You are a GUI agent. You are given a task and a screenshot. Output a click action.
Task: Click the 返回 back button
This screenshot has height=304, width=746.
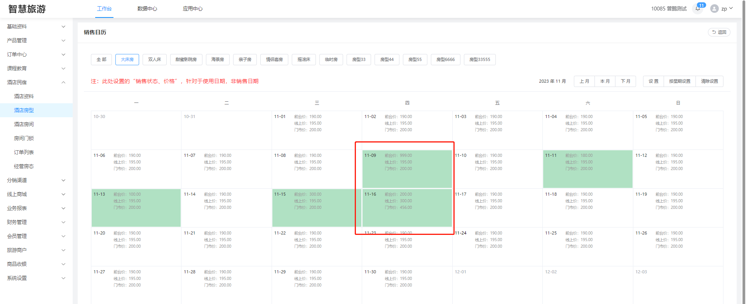pos(719,32)
